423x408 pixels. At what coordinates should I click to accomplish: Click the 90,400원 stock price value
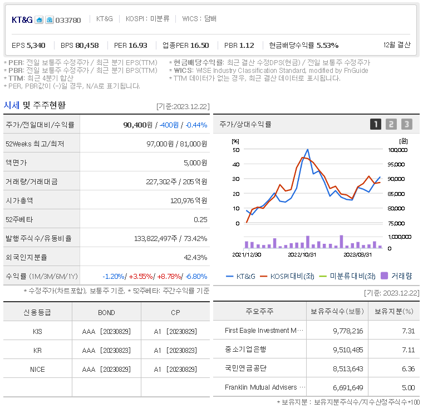point(138,125)
